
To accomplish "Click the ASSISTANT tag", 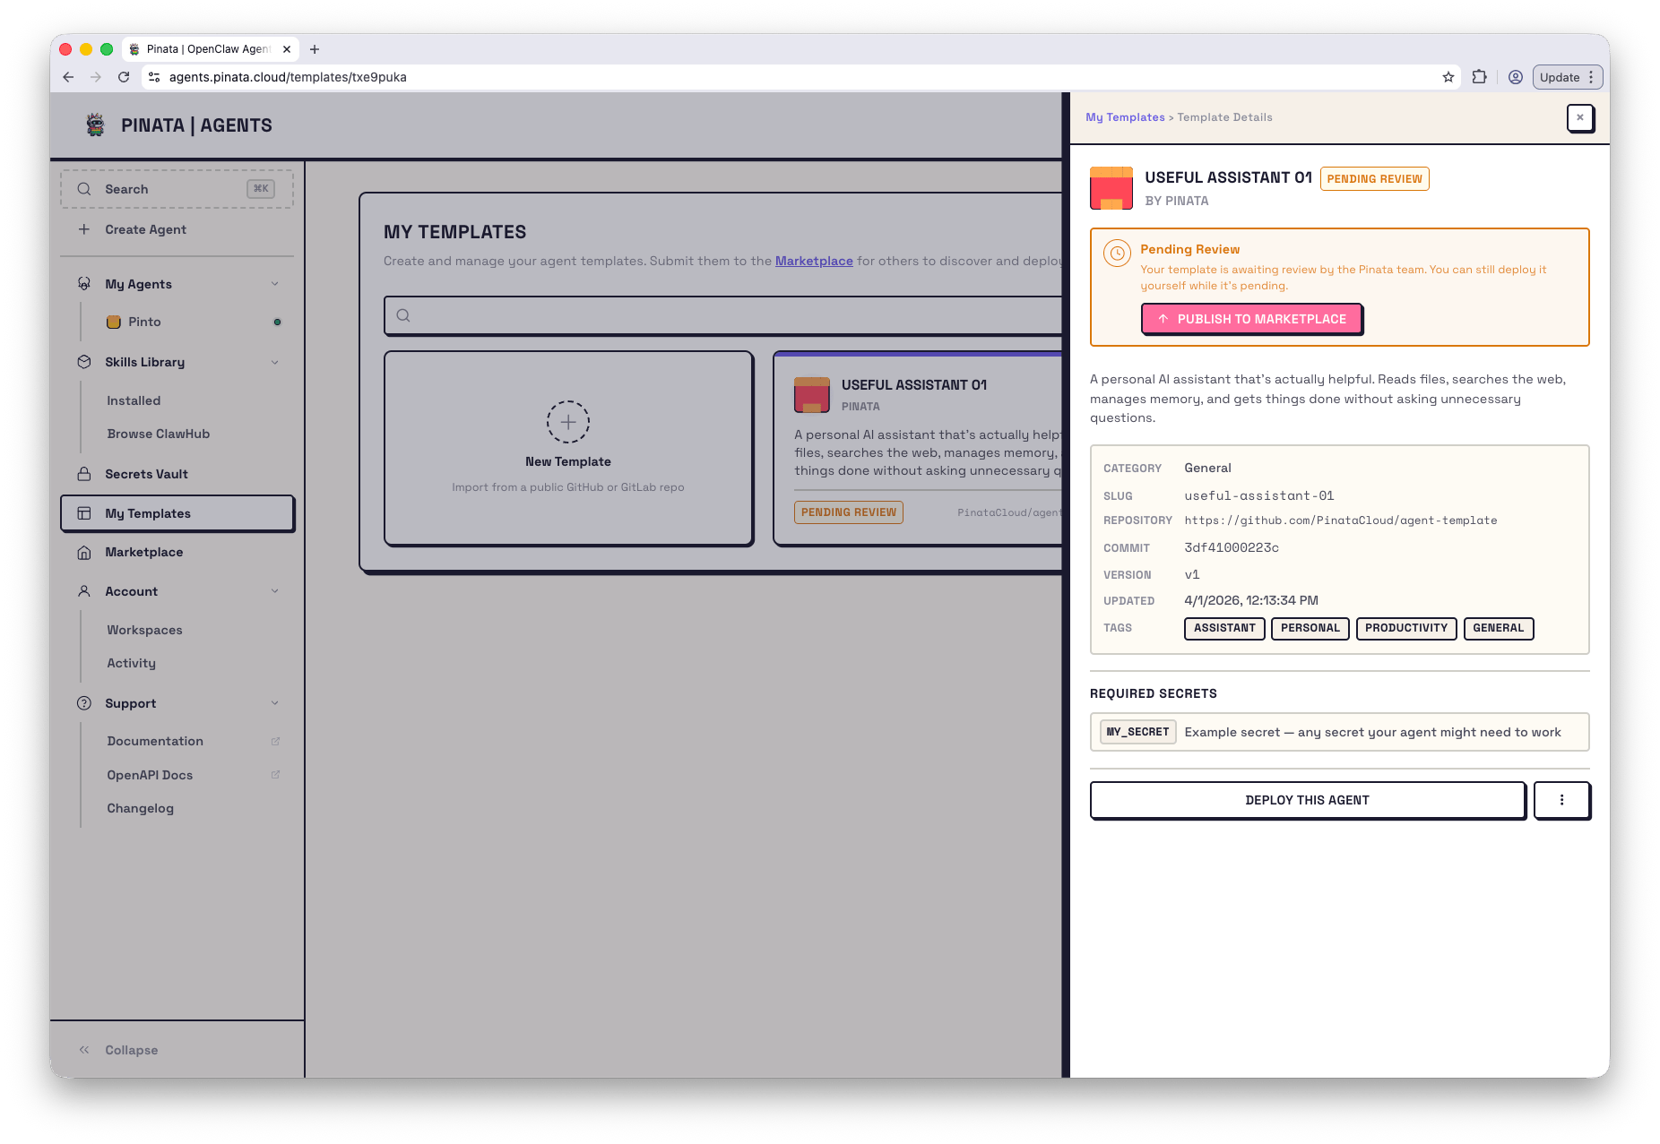I will (x=1224, y=628).
